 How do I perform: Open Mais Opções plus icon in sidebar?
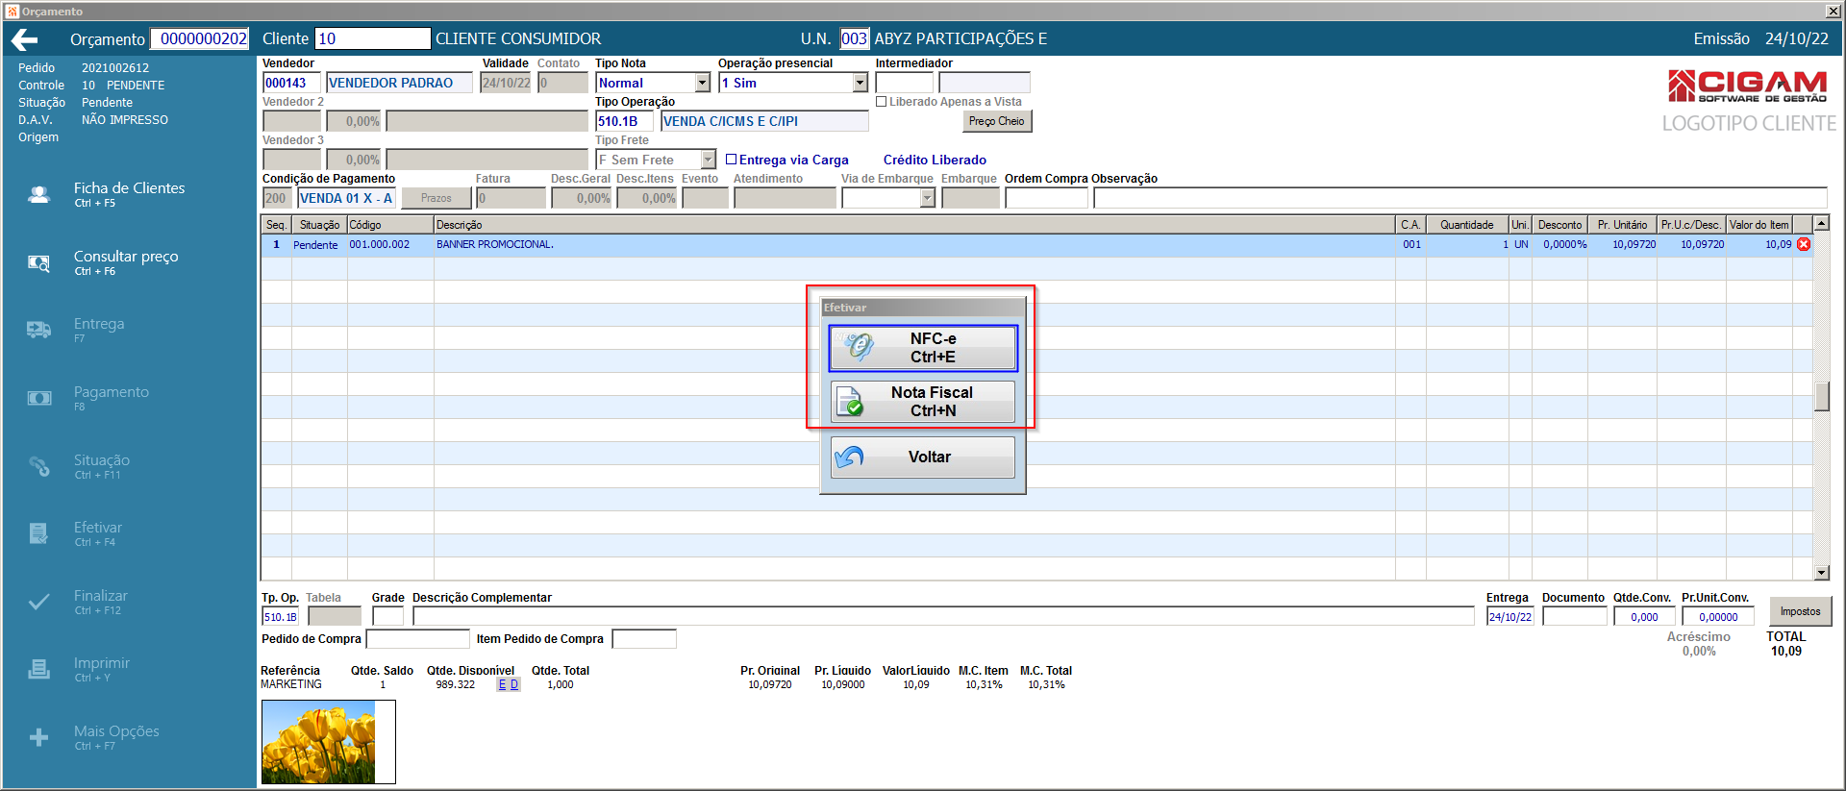point(38,737)
